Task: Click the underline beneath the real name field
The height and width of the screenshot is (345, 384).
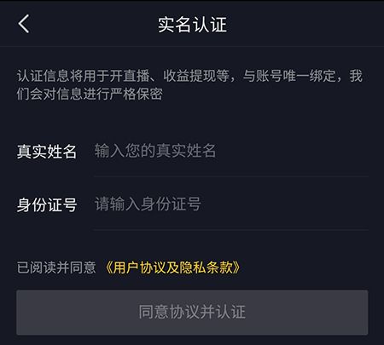Action: (x=231, y=176)
